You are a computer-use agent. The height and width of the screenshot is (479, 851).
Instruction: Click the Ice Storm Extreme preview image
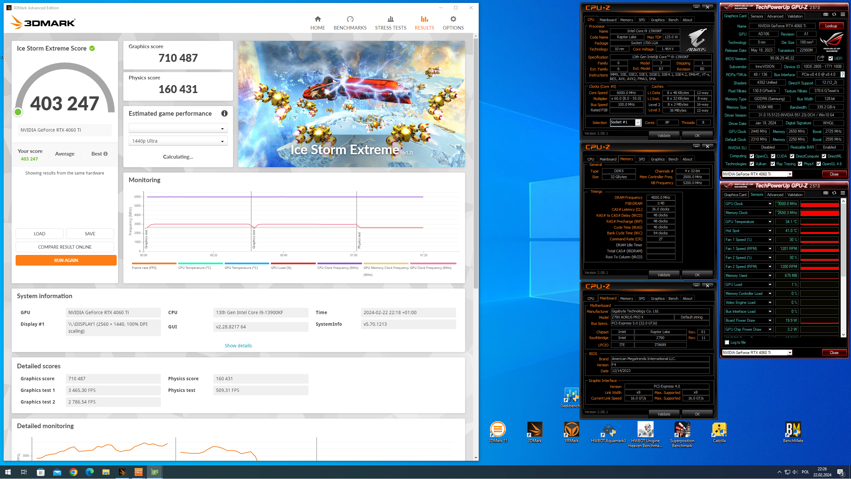pyautogui.click(x=352, y=104)
